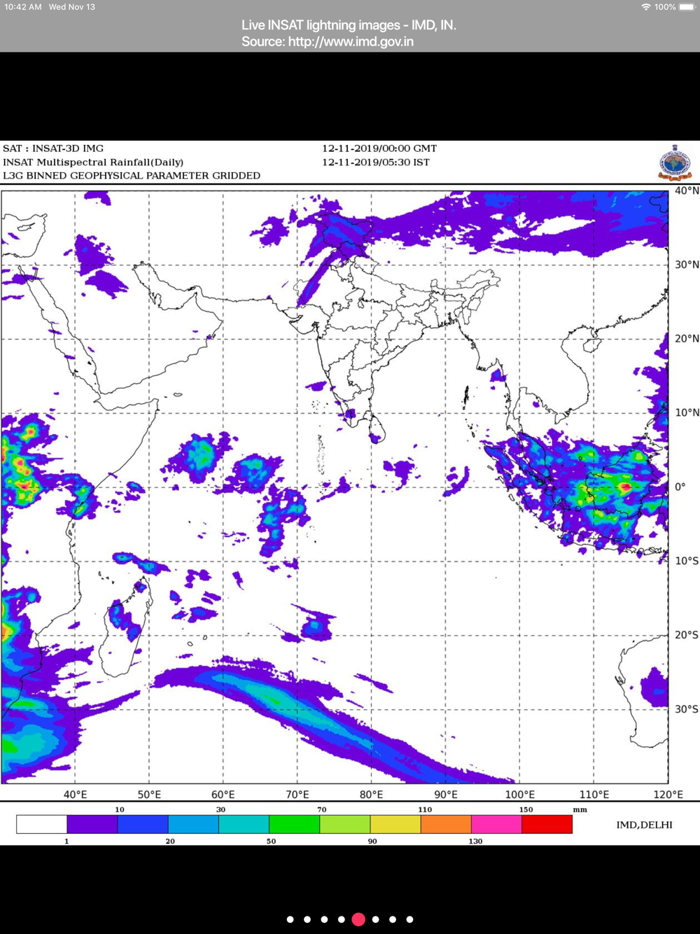This screenshot has height=934, width=700.
Task: Click the '70°E' longitude label
Action: (297, 795)
